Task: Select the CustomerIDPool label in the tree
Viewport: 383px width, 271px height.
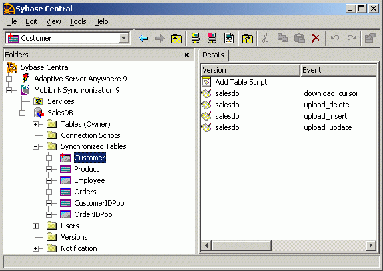Action: [x=100, y=203]
